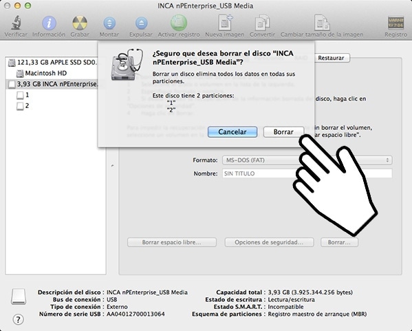Click the Borrar... button in the pane
The width and height of the screenshot is (412, 331).
(339, 242)
